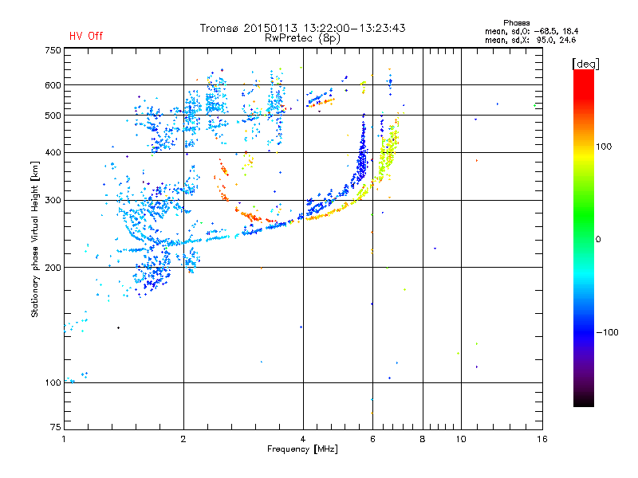Click the red 'HV Off' label

click(x=86, y=36)
